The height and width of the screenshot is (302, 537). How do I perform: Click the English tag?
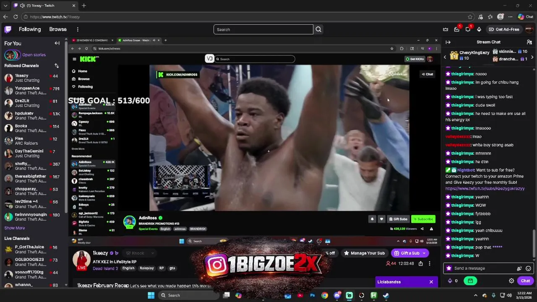click(x=128, y=268)
